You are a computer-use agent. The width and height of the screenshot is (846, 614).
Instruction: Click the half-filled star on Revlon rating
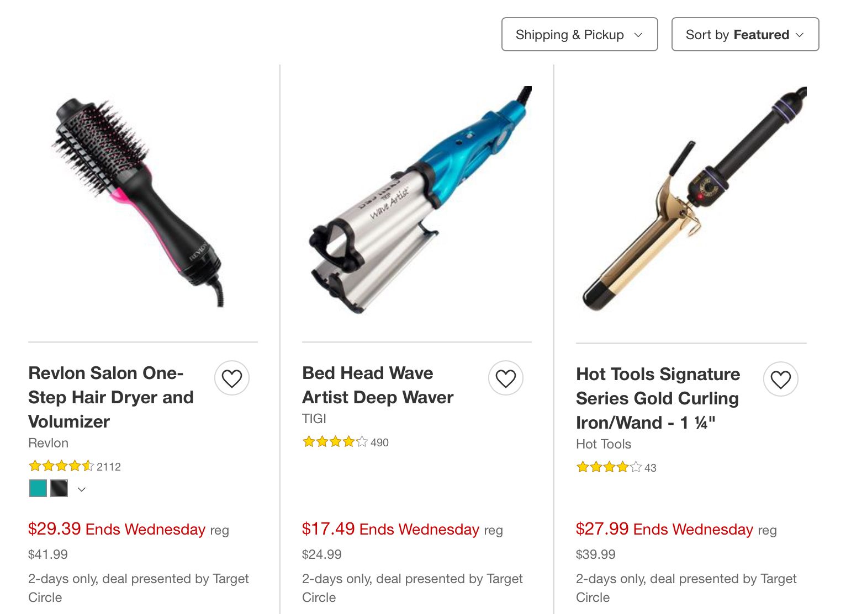pyautogui.click(x=88, y=466)
